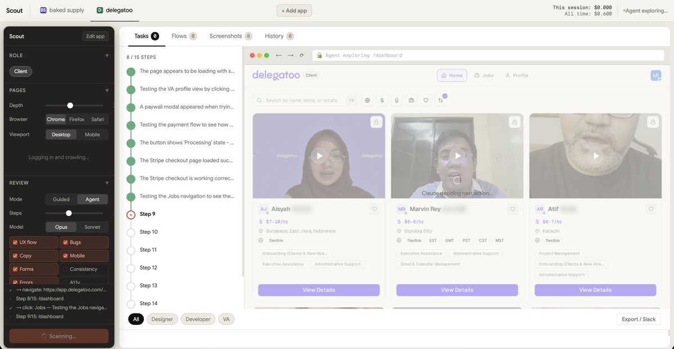Click the lock icon on Marvin Rey's video

514,122
